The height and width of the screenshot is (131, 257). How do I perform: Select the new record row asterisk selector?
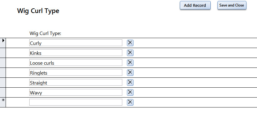click(3, 102)
